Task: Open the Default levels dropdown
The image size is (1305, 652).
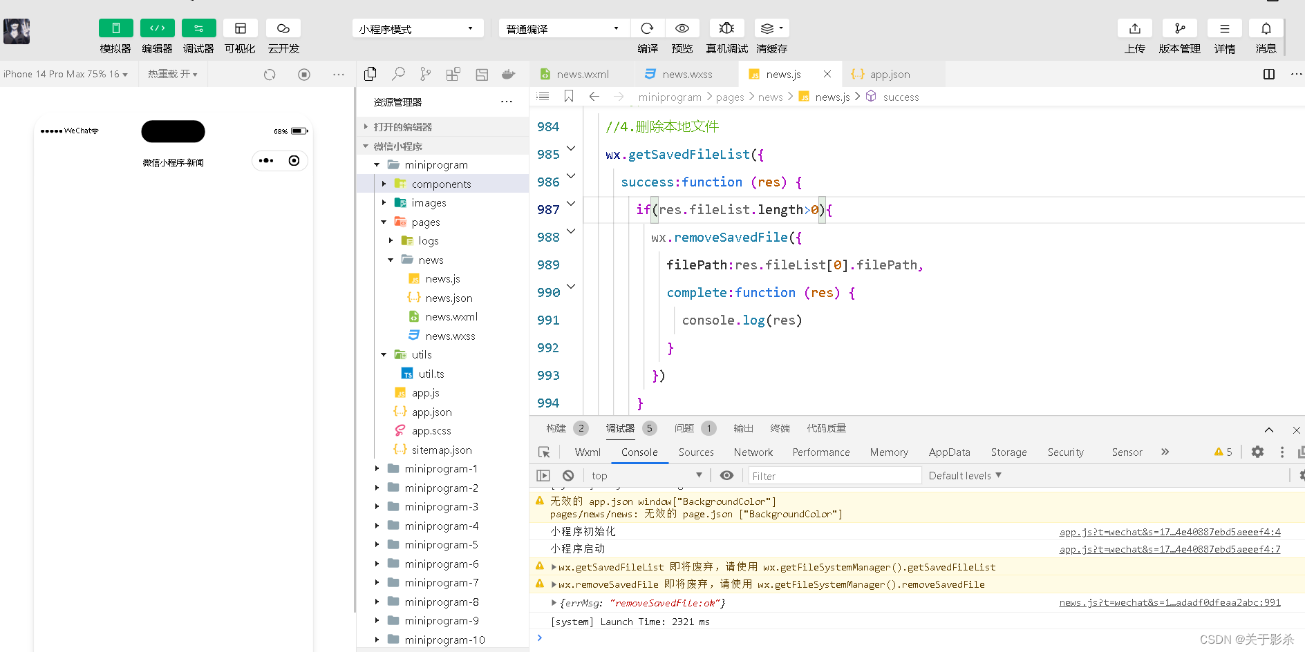Action: point(965,476)
